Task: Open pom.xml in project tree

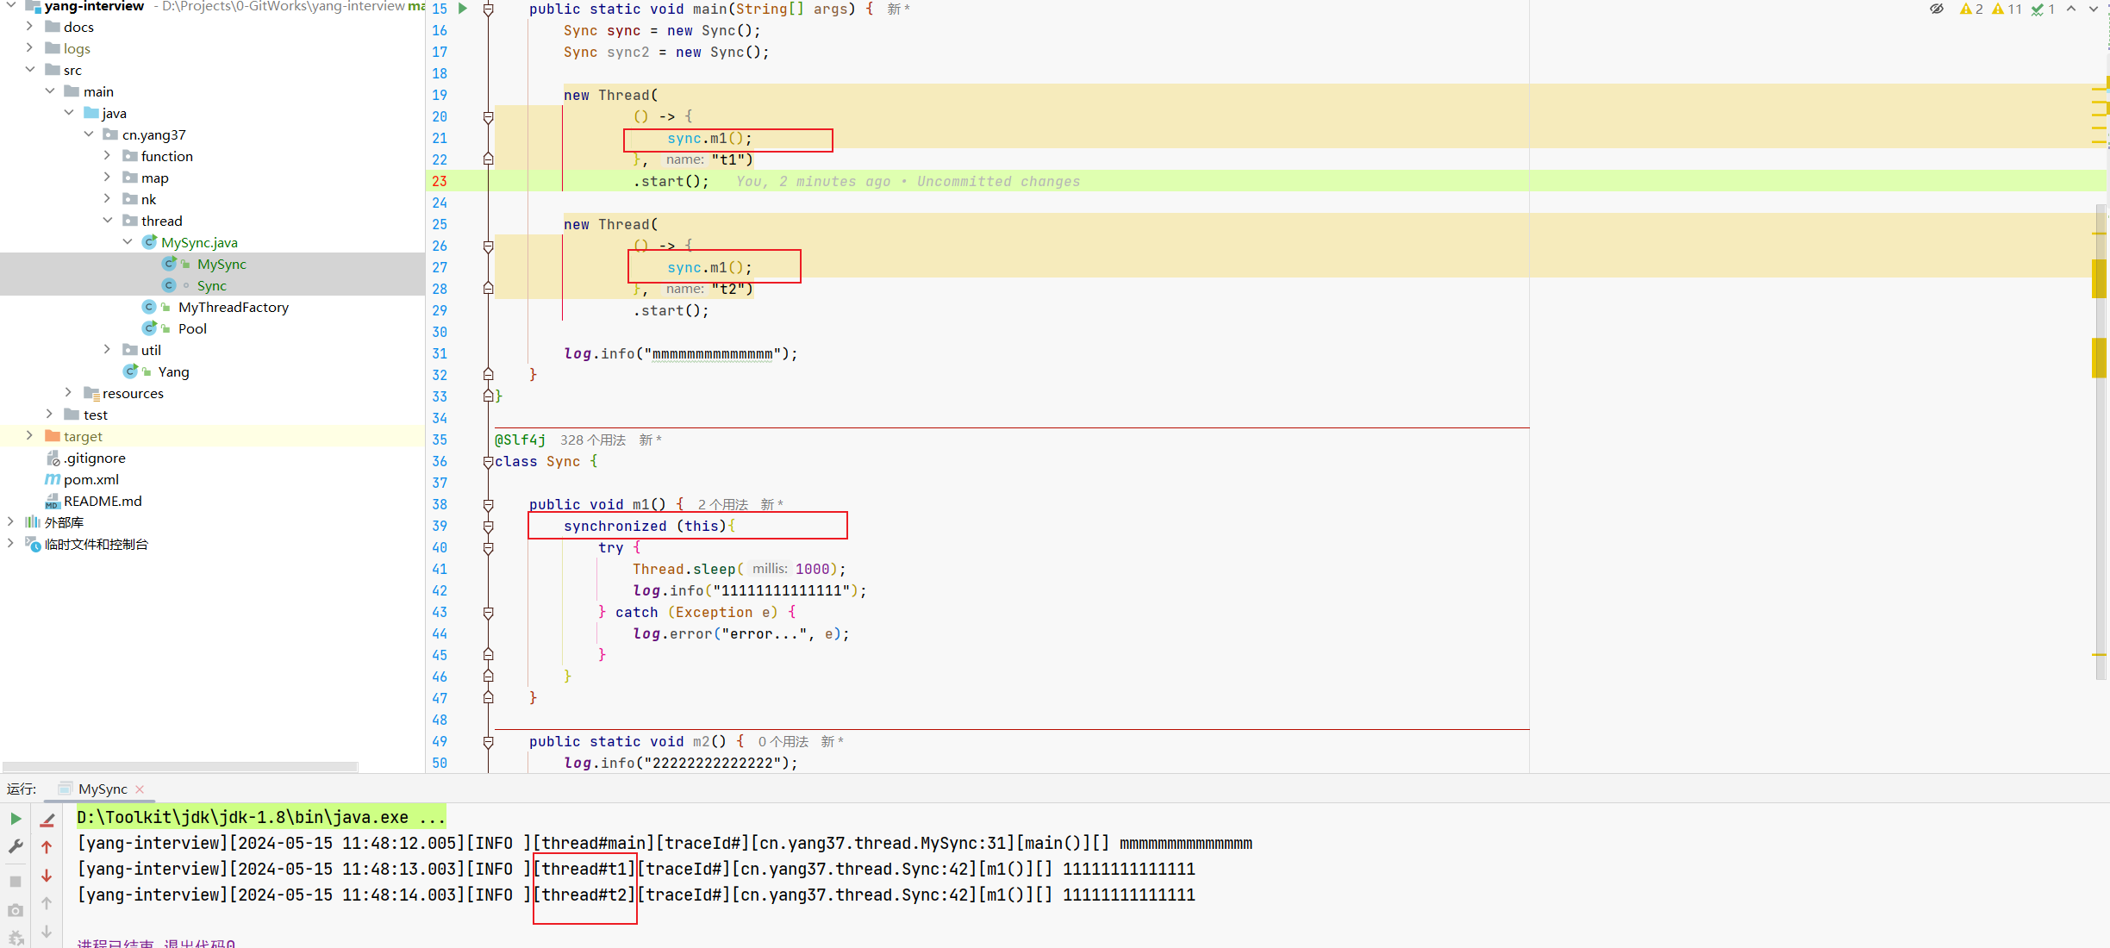Action: pyautogui.click(x=91, y=479)
